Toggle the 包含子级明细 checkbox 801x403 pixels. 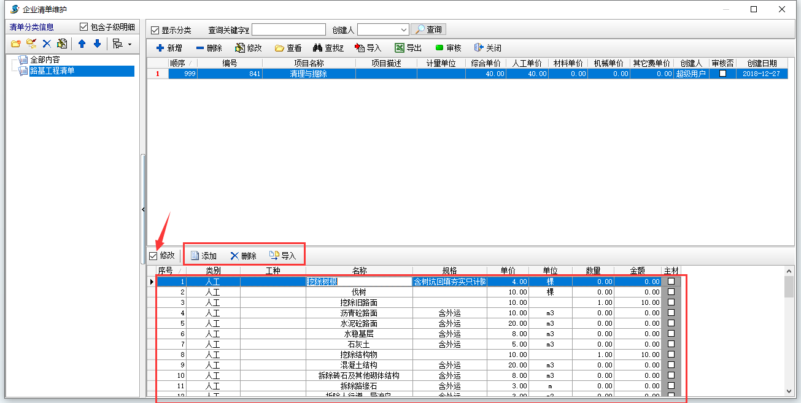coord(84,27)
